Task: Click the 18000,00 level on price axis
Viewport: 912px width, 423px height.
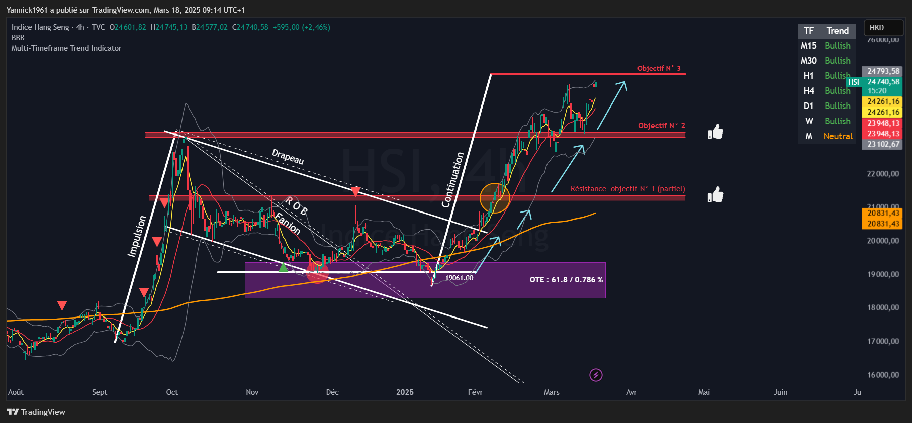Action: (883, 307)
